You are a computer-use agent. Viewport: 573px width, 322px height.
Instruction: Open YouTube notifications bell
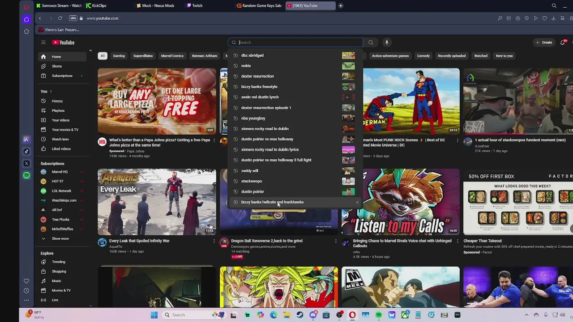[563, 42]
